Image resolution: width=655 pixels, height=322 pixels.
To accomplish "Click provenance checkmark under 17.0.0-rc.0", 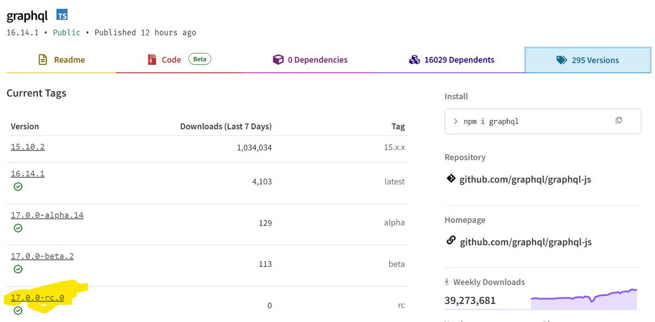I will (x=18, y=311).
